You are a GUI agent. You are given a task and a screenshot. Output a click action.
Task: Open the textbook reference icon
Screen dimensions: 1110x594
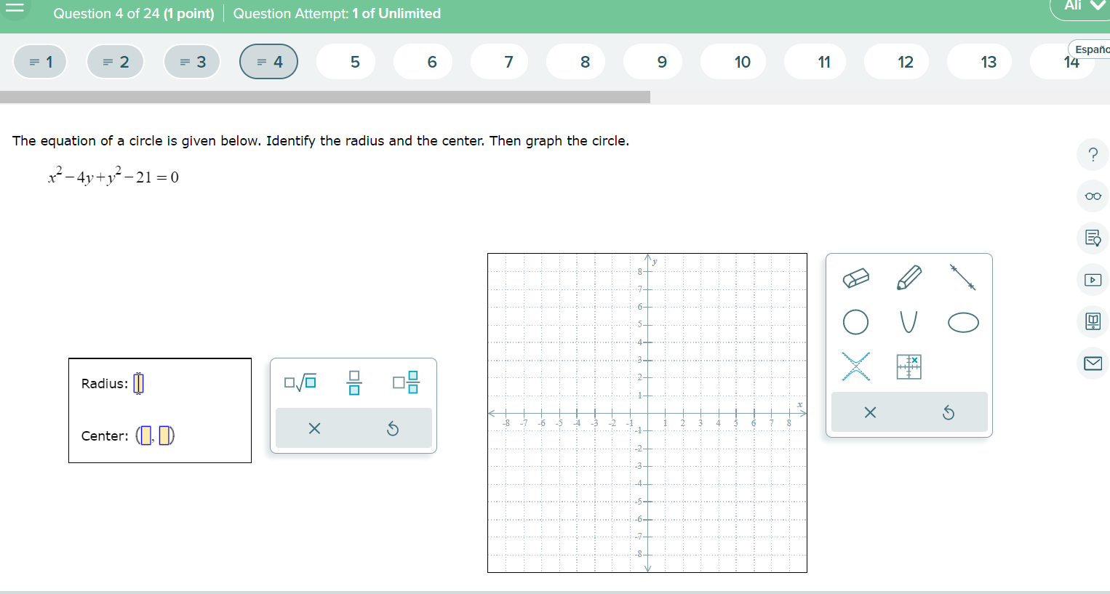coord(1093,321)
